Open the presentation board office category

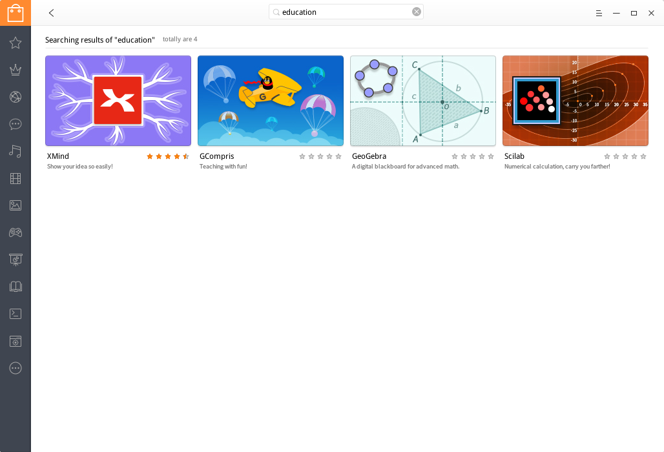16,260
